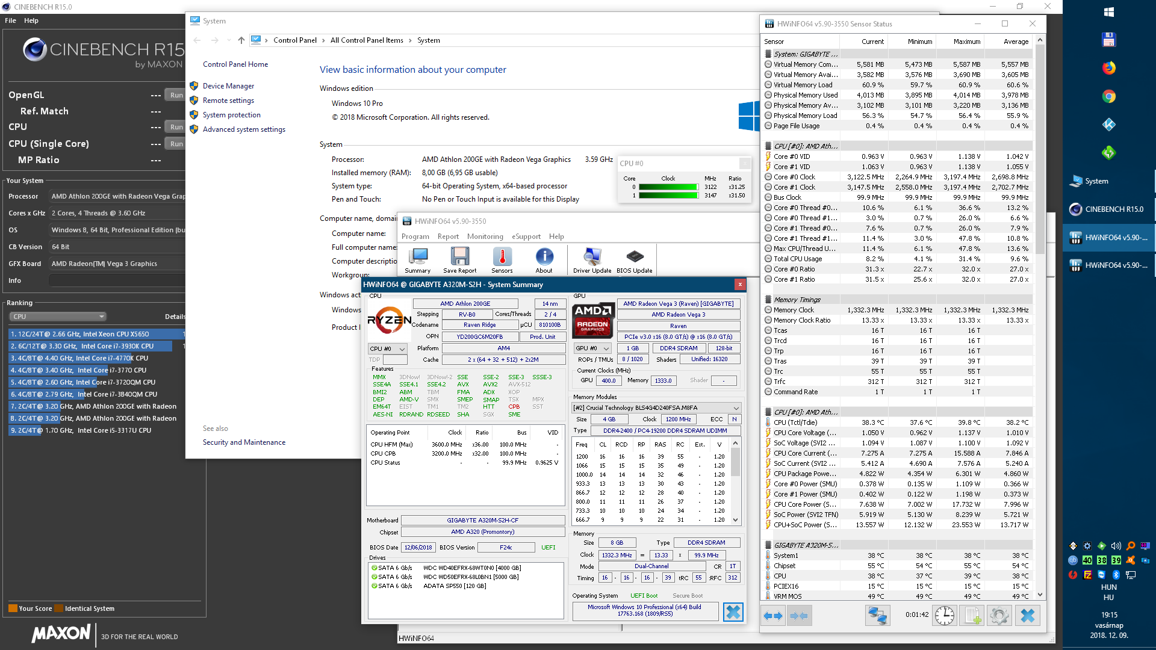The width and height of the screenshot is (1156, 650).
Task: Click the FileZilla tray icon
Action: point(1087,575)
